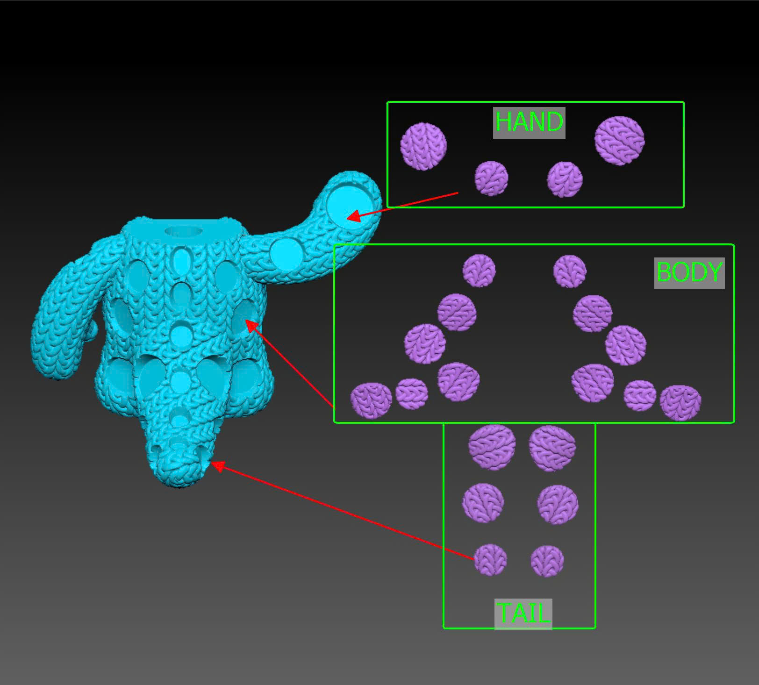Click the green HAND label
The width and height of the screenshot is (759, 685).
pos(529,122)
